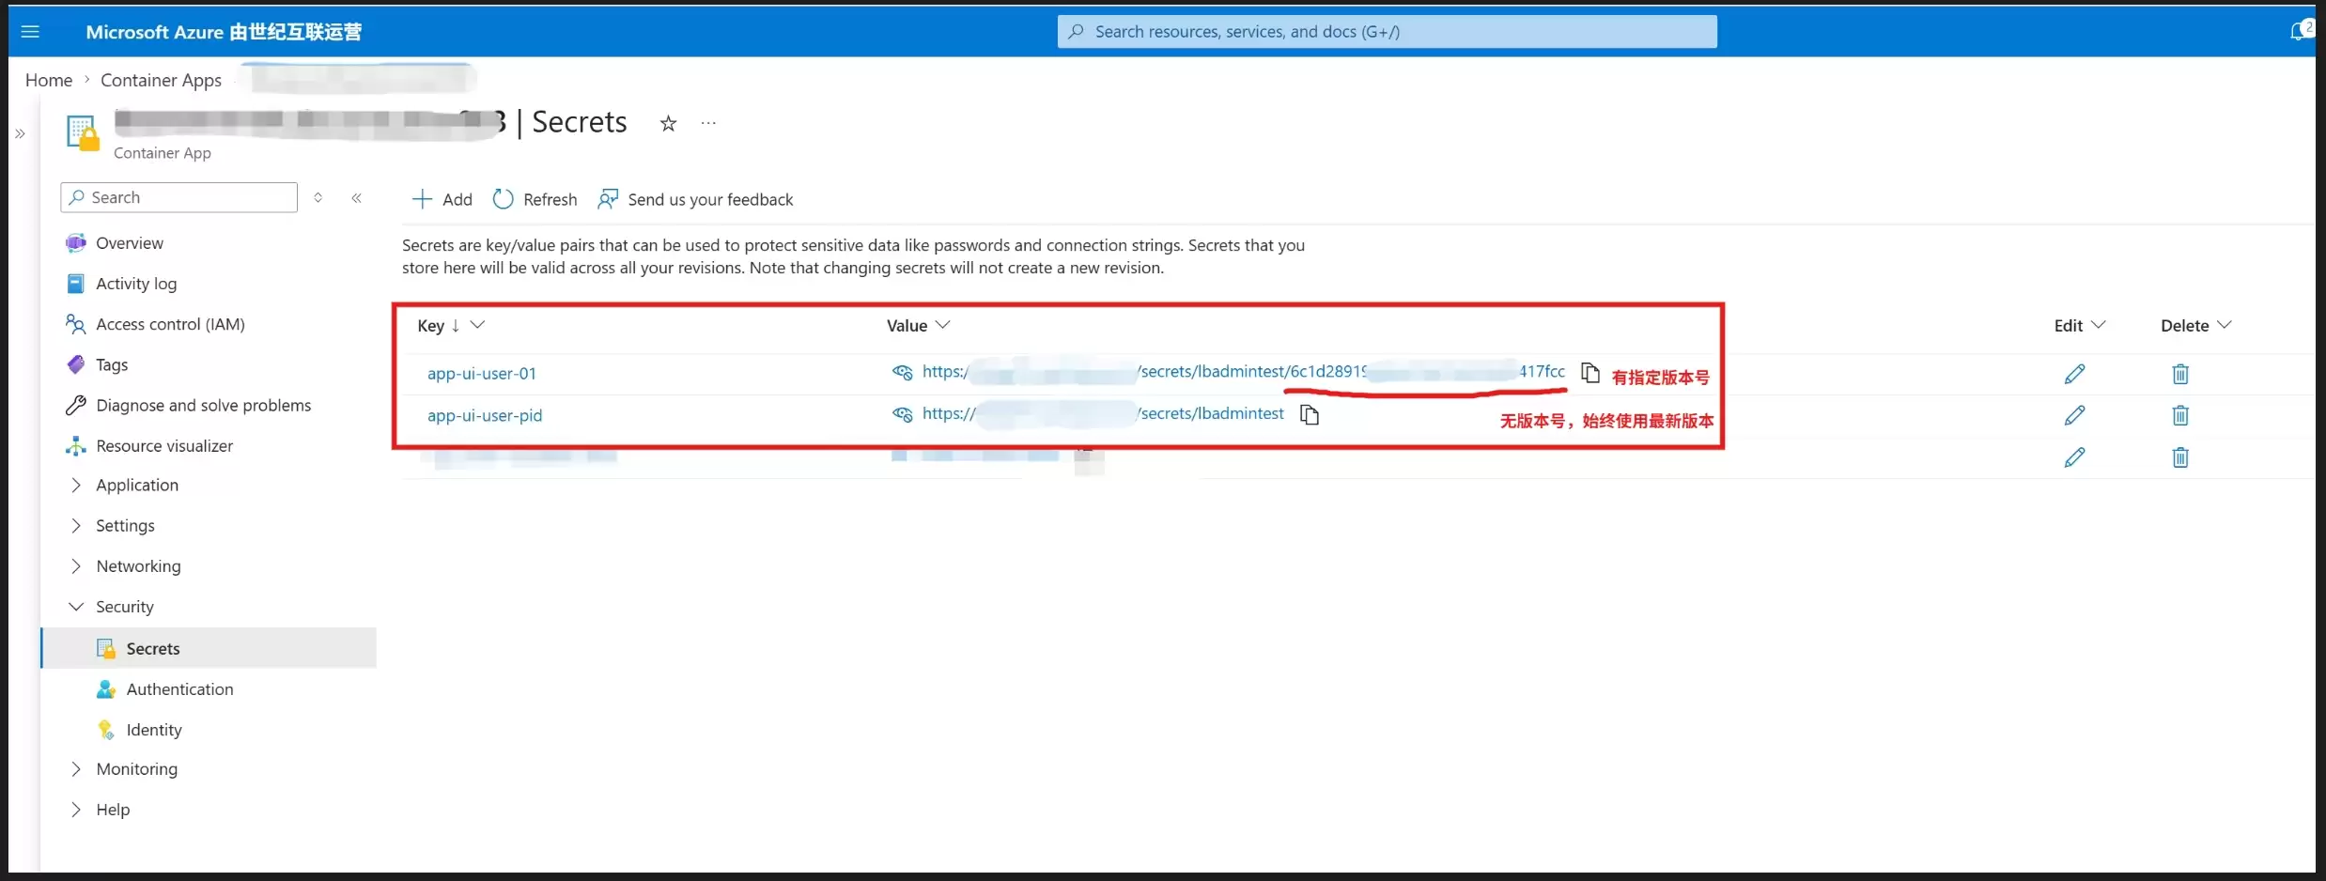Open the notifications bell icon
The height and width of the screenshot is (881, 2326).
pyautogui.click(x=2298, y=32)
